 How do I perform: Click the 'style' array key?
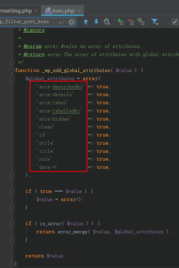pyautogui.click(x=45, y=143)
